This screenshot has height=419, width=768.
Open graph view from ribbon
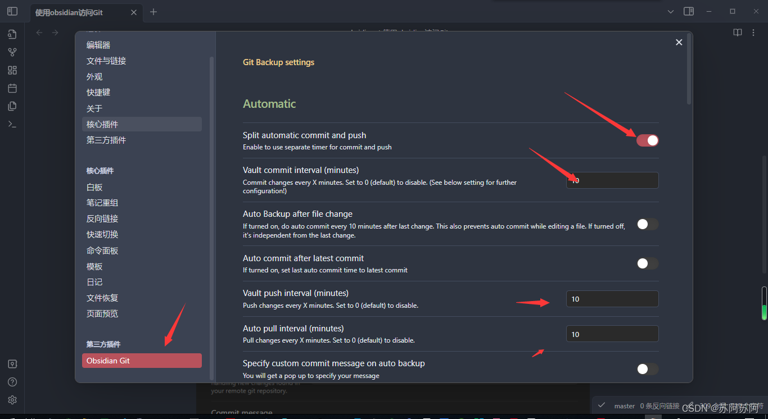coord(12,52)
